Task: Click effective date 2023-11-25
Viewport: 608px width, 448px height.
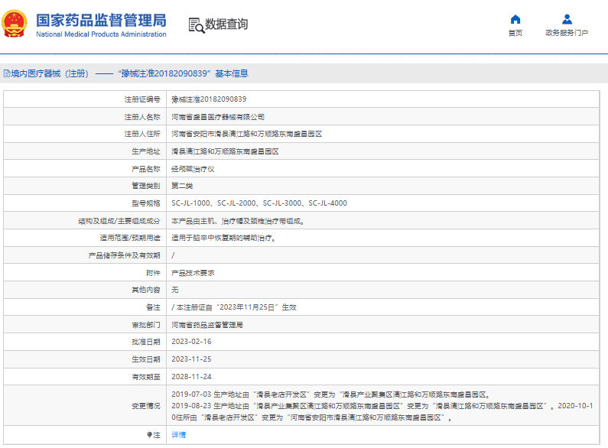Action: (x=191, y=359)
